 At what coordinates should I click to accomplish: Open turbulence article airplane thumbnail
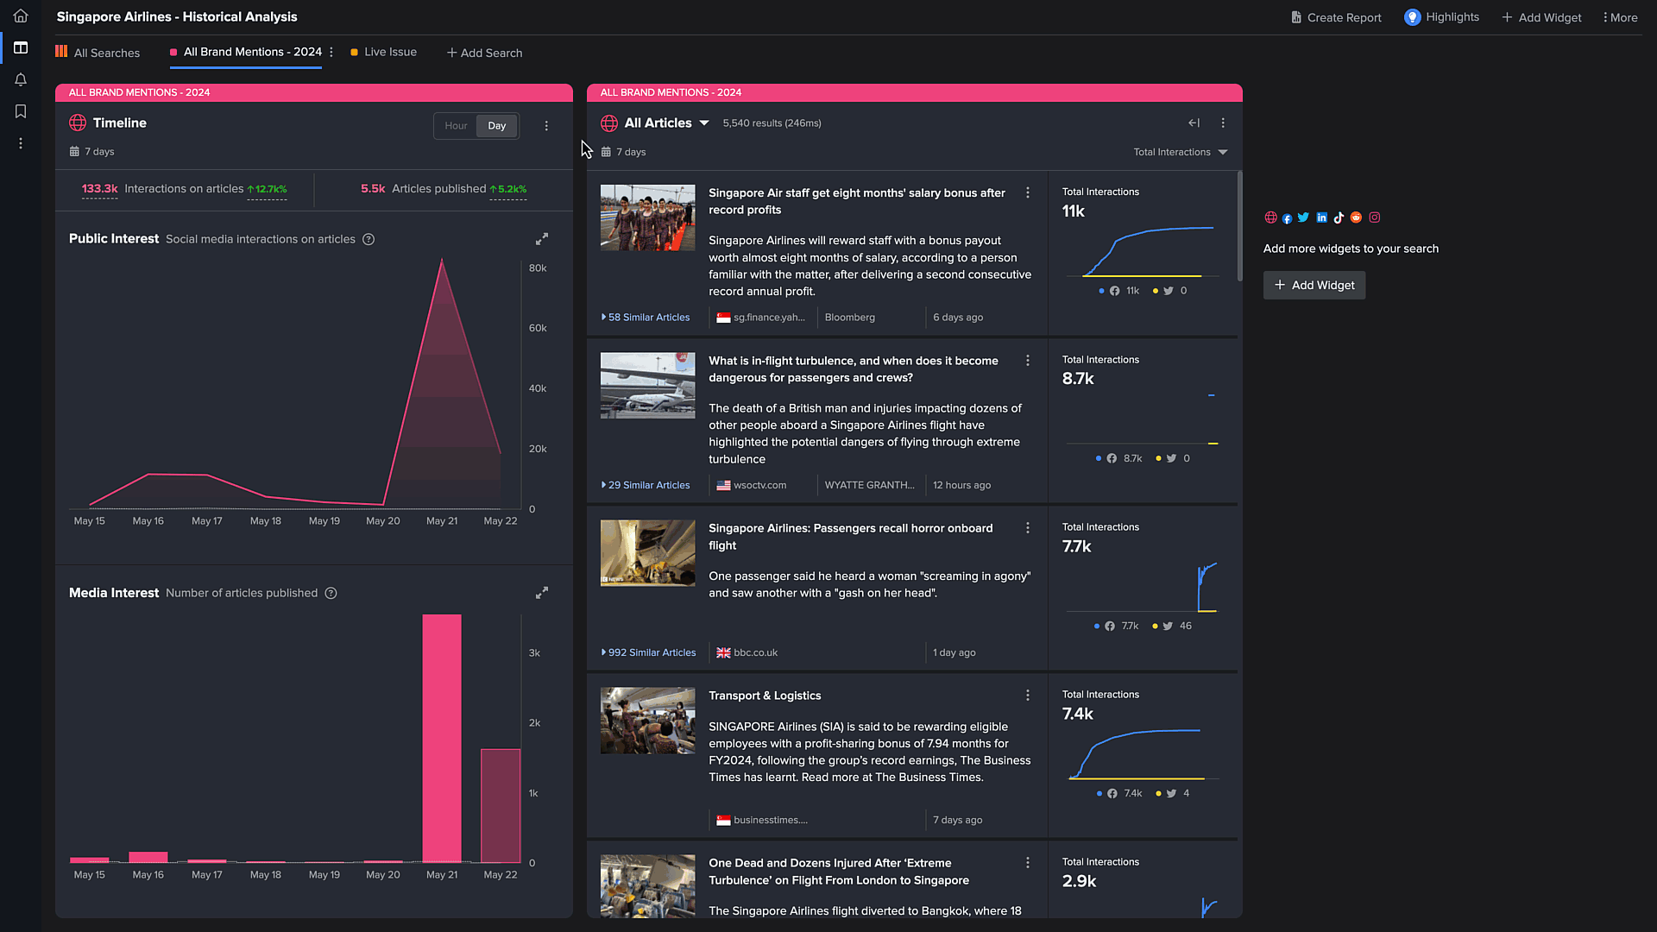(x=647, y=385)
